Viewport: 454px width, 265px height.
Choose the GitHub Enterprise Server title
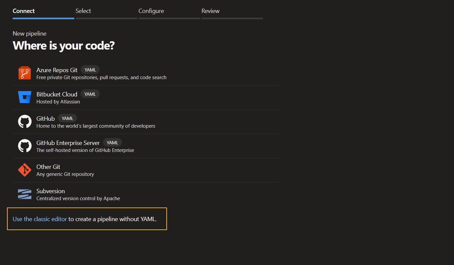[x=68, y=143]
